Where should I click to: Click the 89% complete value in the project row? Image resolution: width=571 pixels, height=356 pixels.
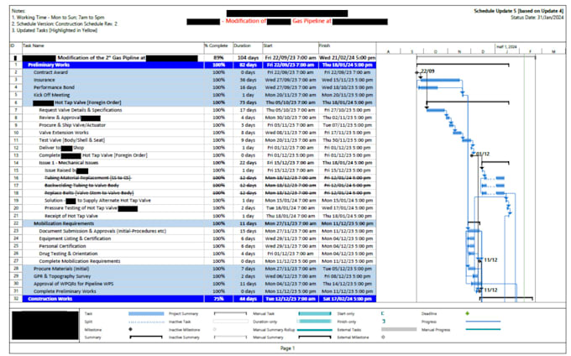tap(218, 57)
